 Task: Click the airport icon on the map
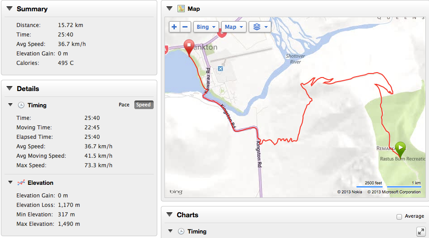point(220,69)
